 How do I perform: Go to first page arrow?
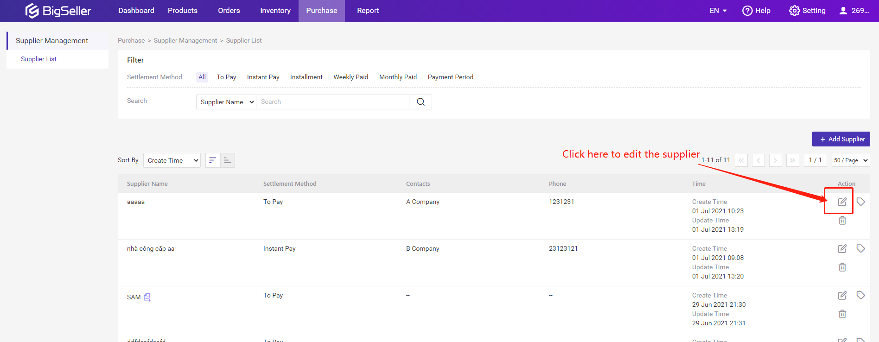pyautogui.click(x=741, y=160)
